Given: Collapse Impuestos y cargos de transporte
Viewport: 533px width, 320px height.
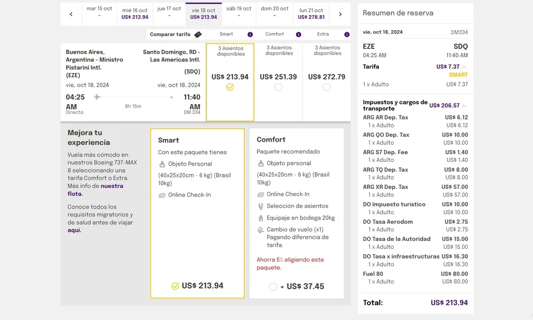Looking at the screenshot, I should (x=464, y=106).
